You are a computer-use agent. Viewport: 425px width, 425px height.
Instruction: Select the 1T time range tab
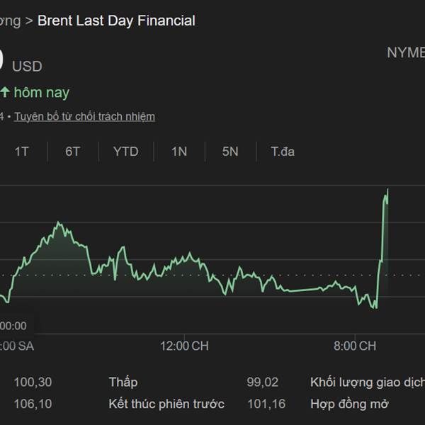point(22,152)
